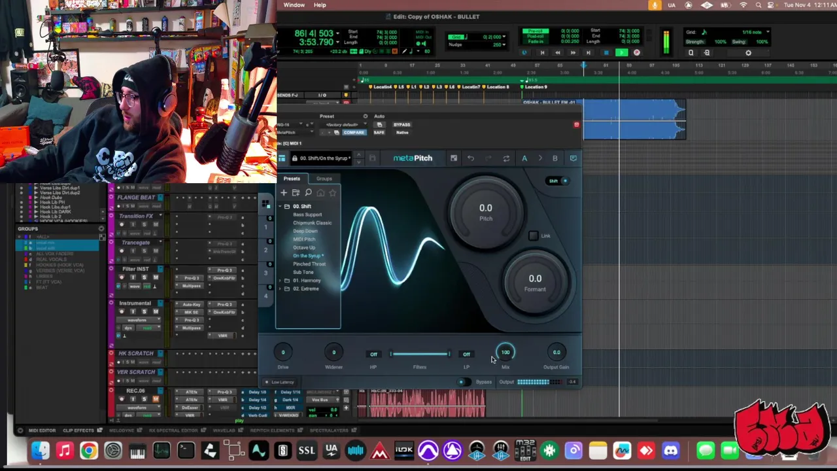
Task: Toggle the LP filter Off button
Action: [466, 354]
